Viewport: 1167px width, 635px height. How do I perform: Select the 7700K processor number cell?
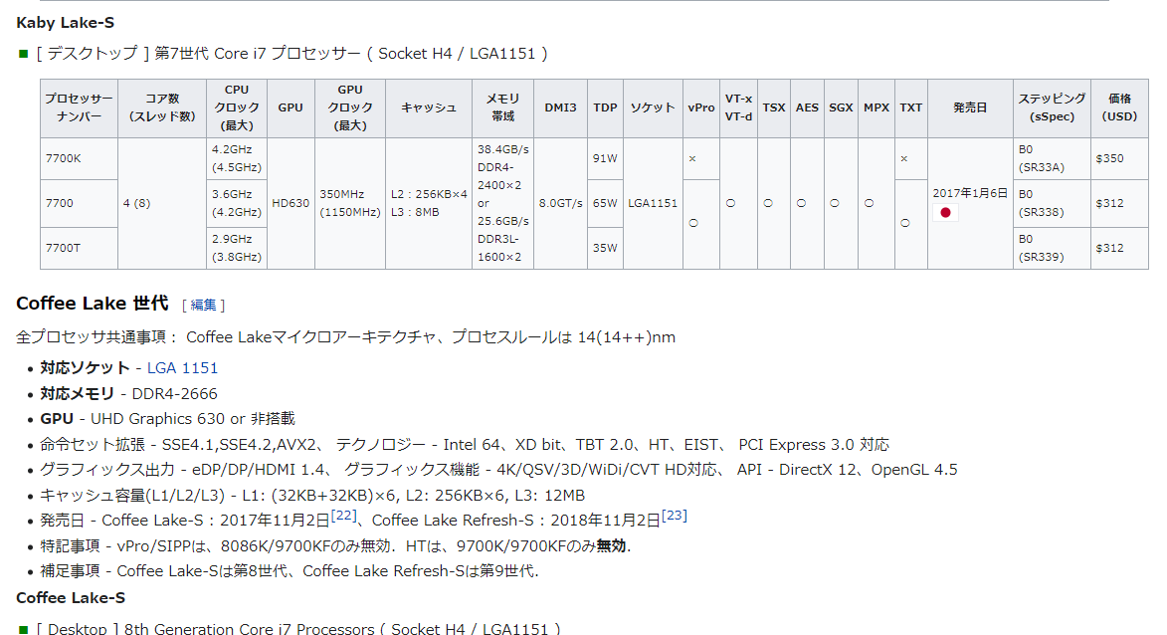pos(79,158)
